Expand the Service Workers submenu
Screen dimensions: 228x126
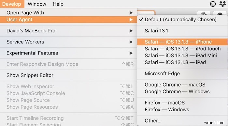click(x=68, y=42)
